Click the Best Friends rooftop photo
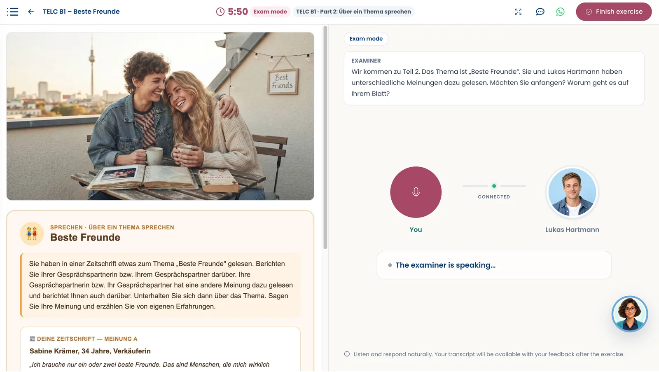659x372 pixels. point(160,116)
